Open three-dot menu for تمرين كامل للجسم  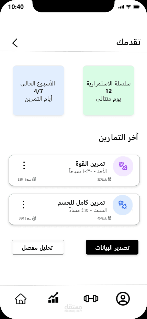[23, 205]
